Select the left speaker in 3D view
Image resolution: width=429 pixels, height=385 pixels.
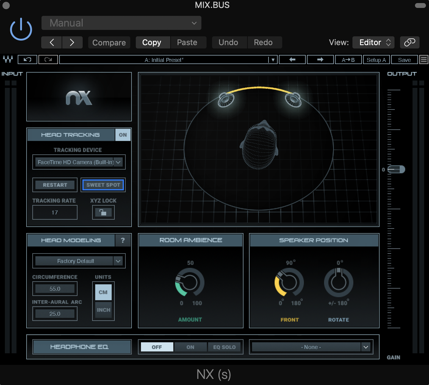point(226,99)
